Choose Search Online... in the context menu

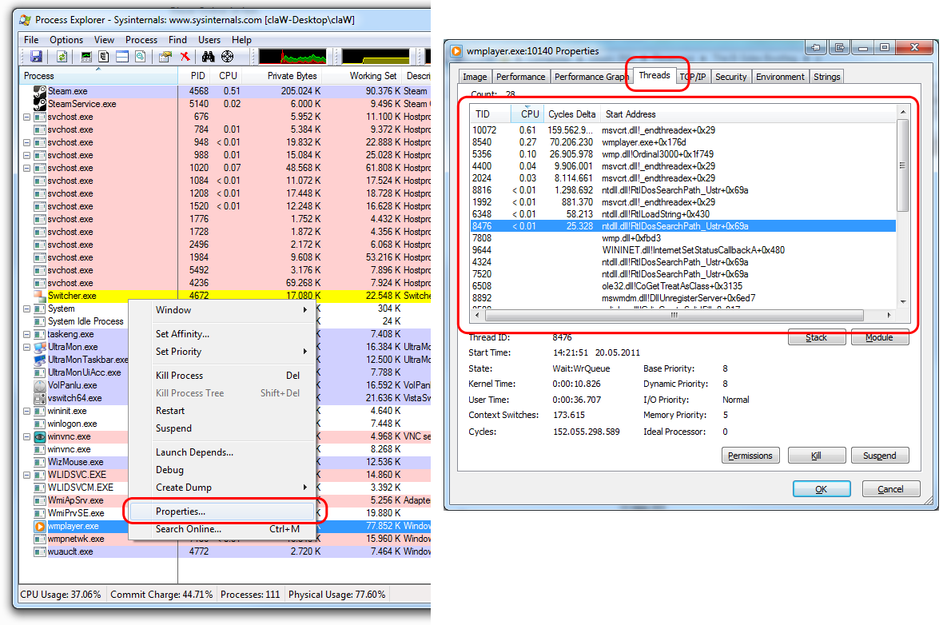pos(222,529)
